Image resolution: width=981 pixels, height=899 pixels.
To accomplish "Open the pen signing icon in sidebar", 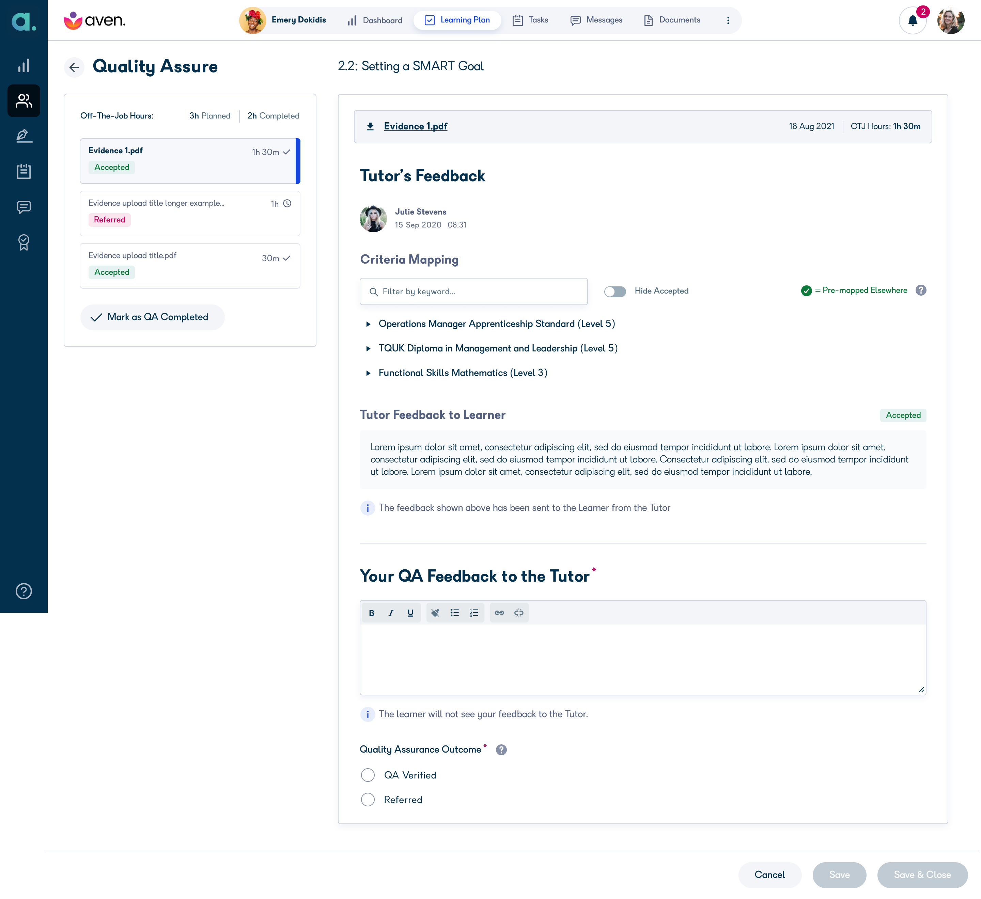I will pyautogui.click(x=24, y=136).
